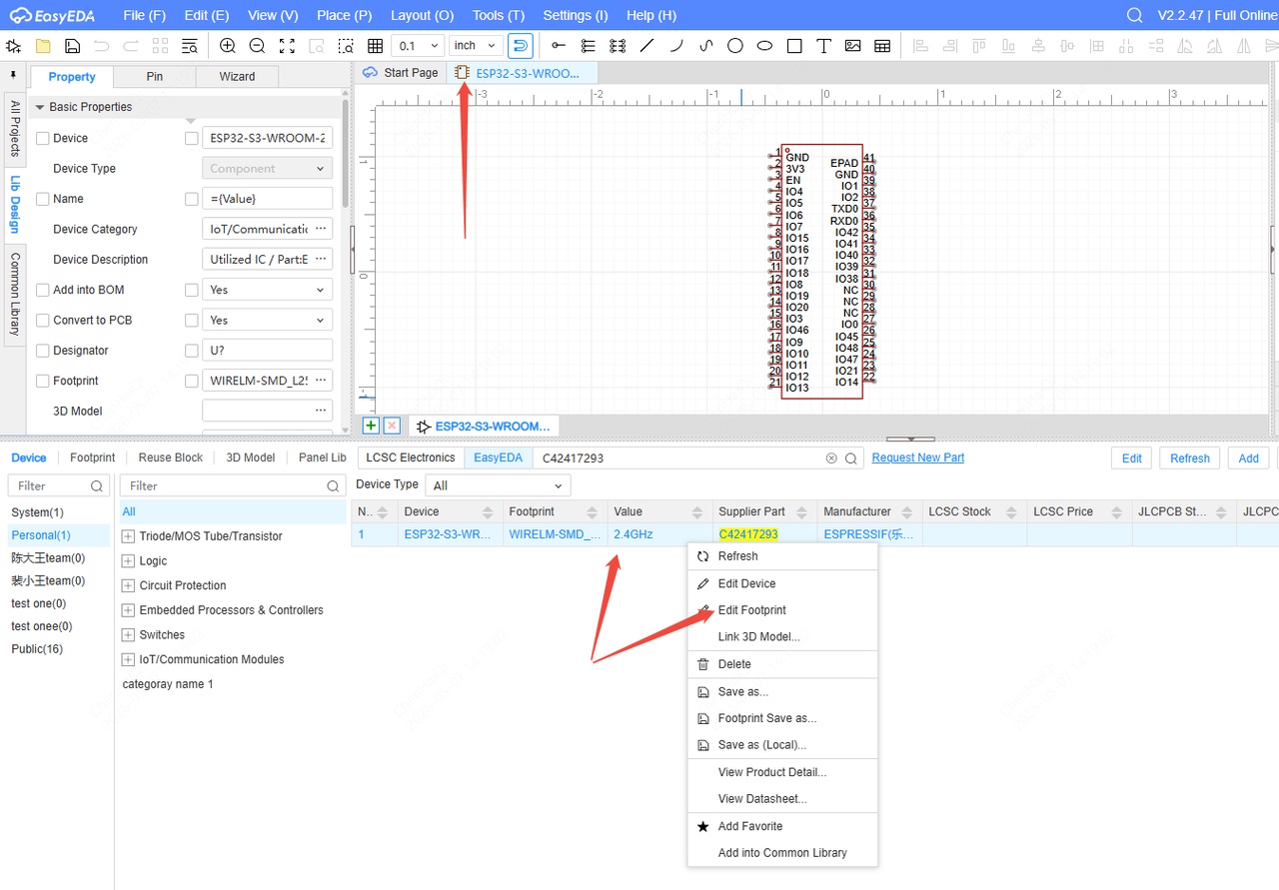Screen dimensions: 1279x890
Task: Click the new symbol icon in toolbar
Action: tap(14, 46)
